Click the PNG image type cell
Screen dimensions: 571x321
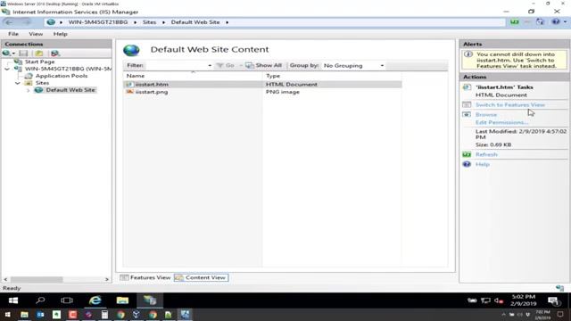tap(283, 92)
